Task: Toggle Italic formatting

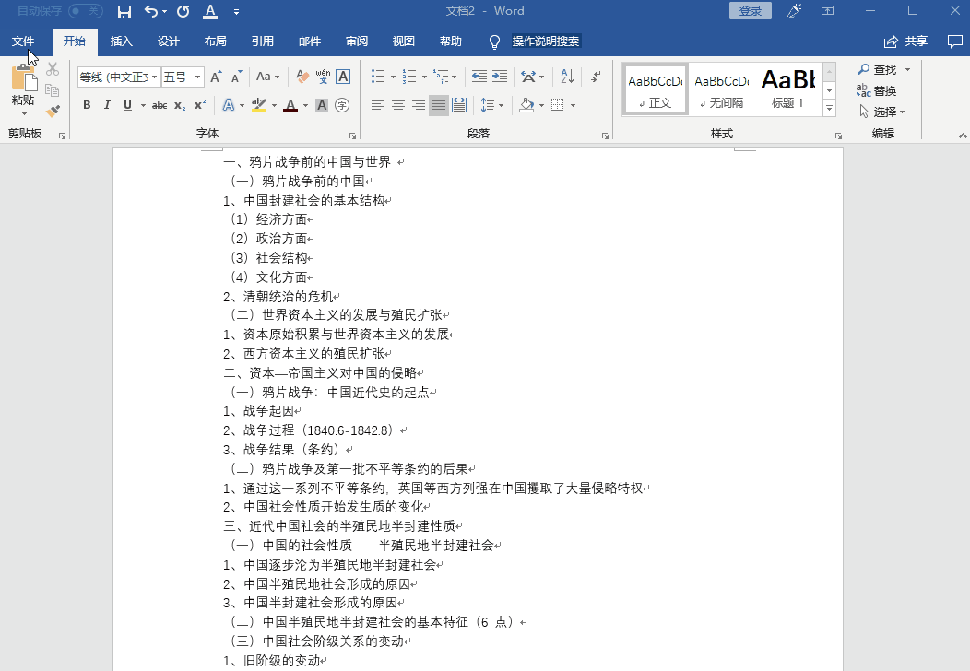Action: click(x=107, y=105)
